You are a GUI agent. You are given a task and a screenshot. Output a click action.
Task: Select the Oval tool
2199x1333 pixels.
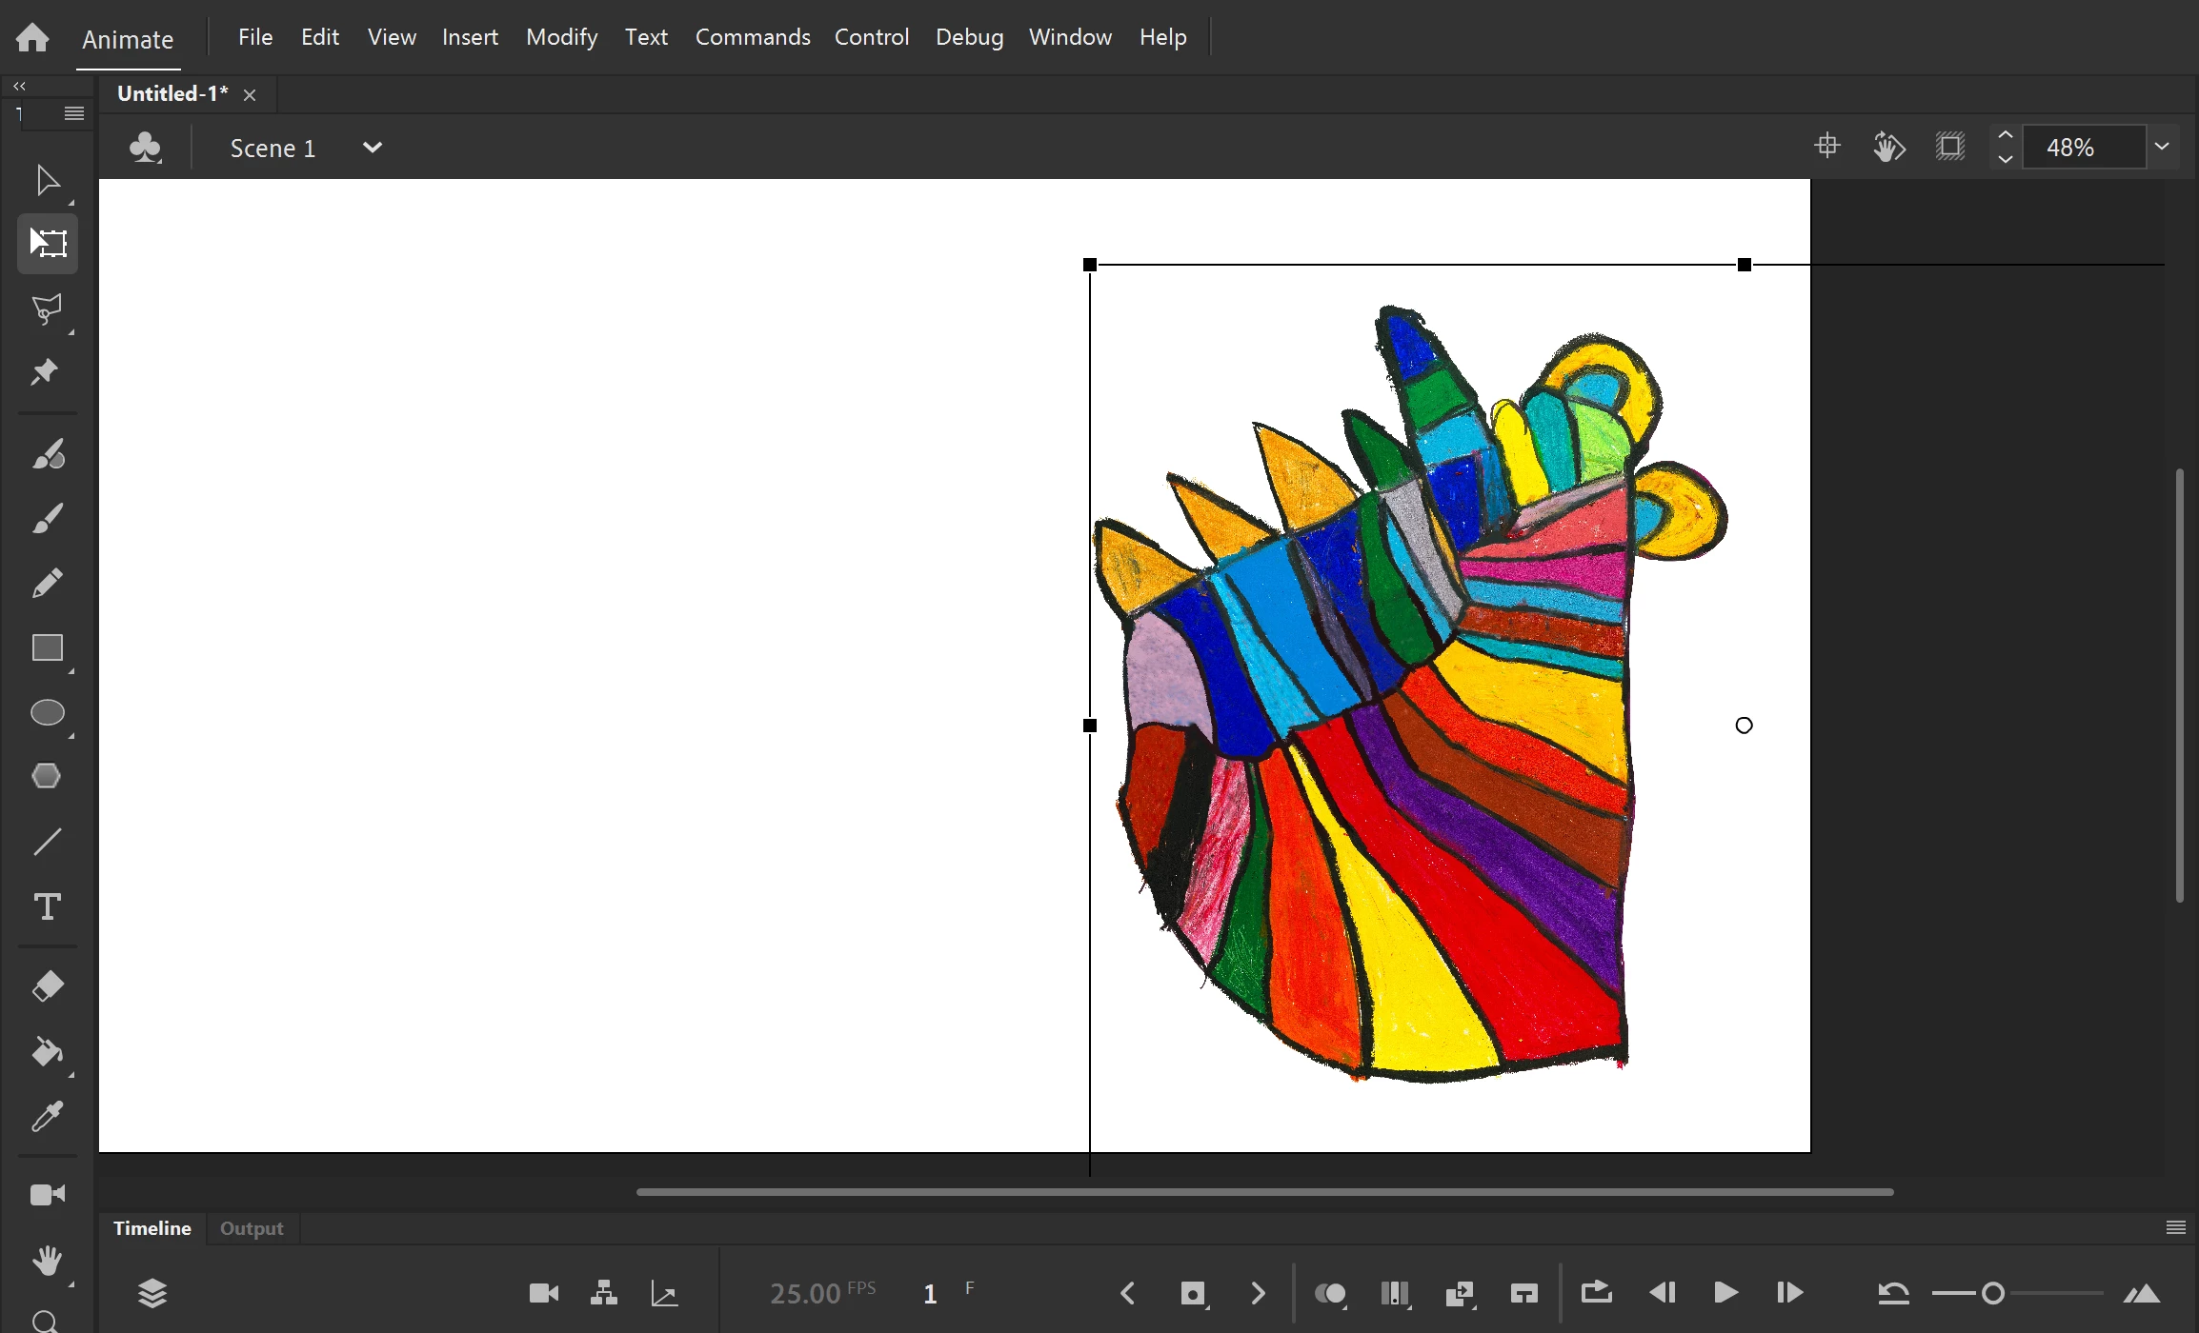47,712
